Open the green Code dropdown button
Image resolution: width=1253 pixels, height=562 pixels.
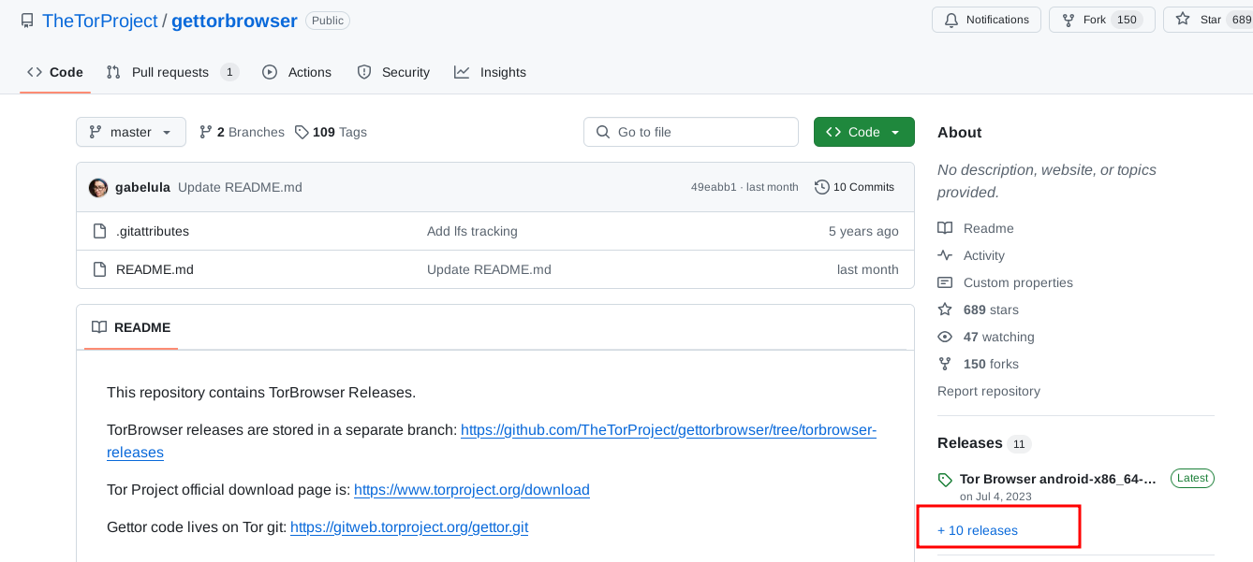(x=863, y=132)
